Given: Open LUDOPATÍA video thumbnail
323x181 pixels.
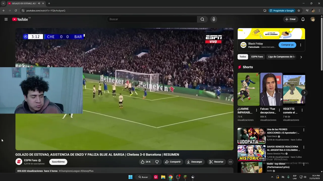Looking at the screenshot, I should (251, 136).
